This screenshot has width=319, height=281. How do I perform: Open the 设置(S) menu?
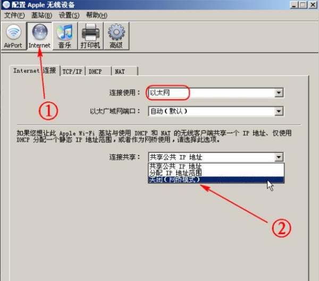(69, 15)
